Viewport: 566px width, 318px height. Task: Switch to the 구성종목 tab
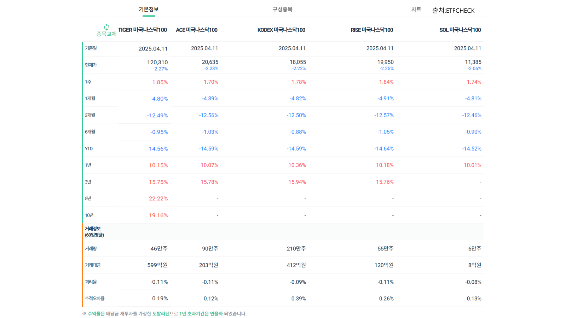pos(282,10)
